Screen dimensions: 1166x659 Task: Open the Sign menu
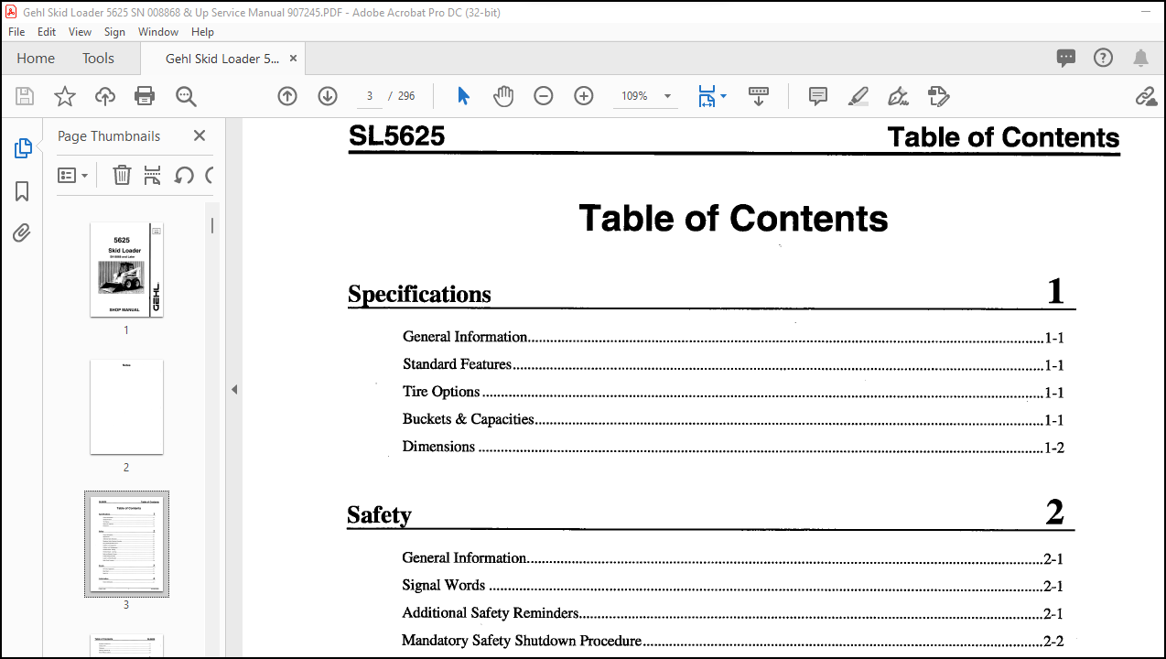pyautogui.click(x=114, y=31)
